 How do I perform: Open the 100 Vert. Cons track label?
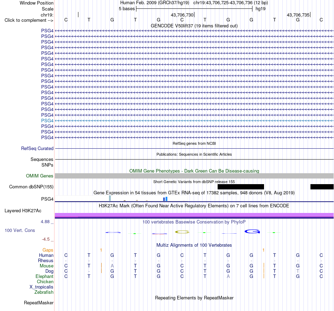[x=20, y=230]
